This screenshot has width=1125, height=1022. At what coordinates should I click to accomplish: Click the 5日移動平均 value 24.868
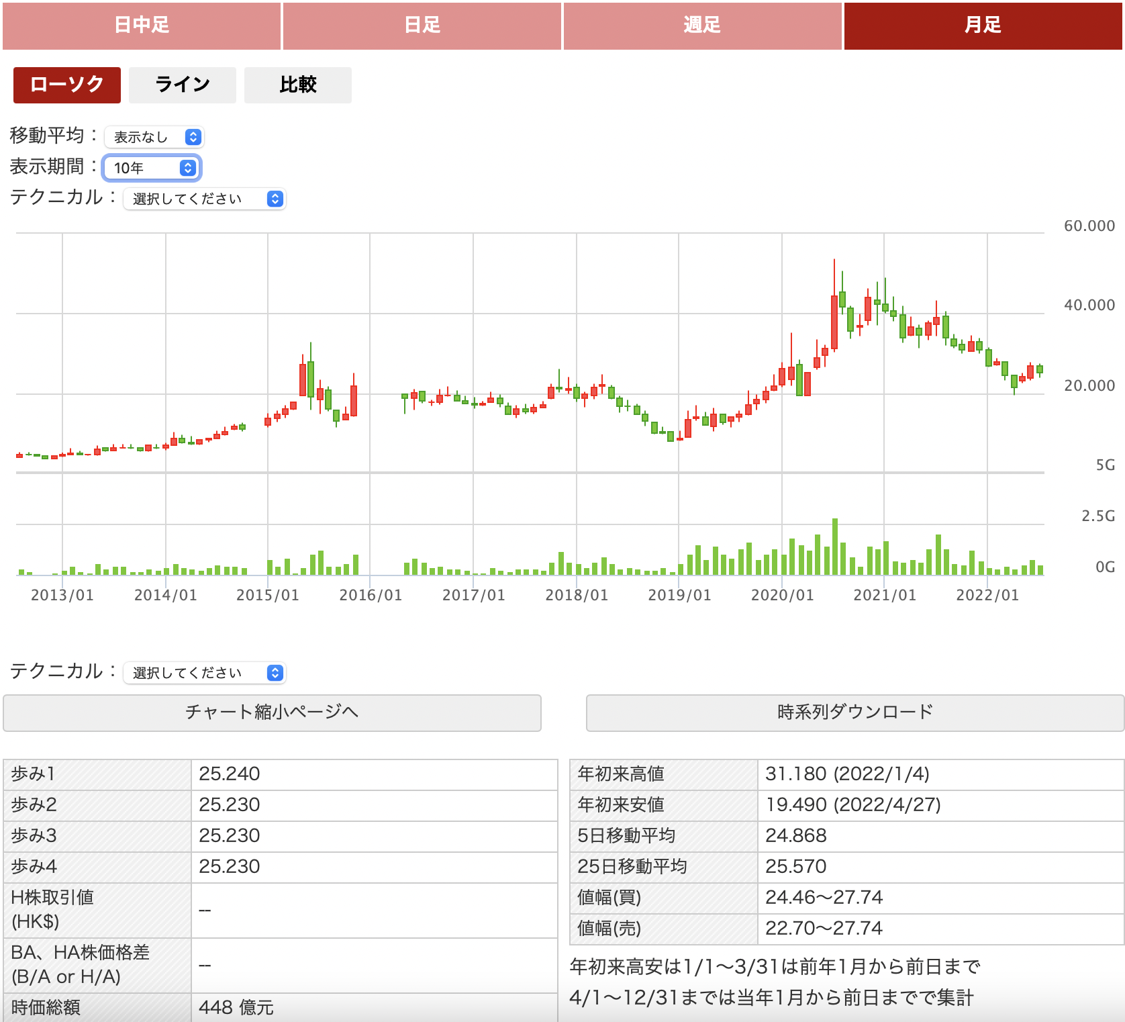[x=796, y=836]
